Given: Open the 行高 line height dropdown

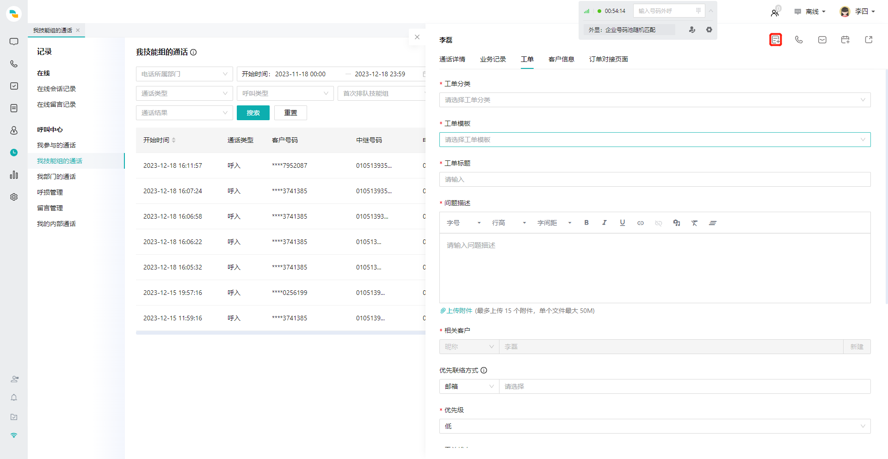Looking at the screenshot, I should pyautogui.click(x=509, y=223).
